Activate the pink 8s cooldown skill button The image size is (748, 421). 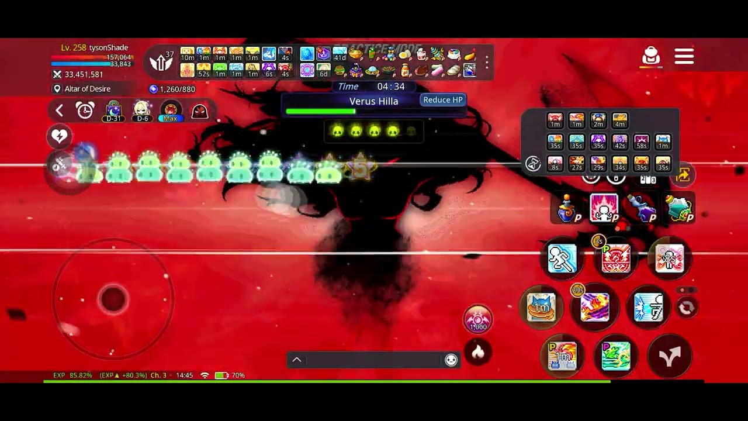point(670,258)
